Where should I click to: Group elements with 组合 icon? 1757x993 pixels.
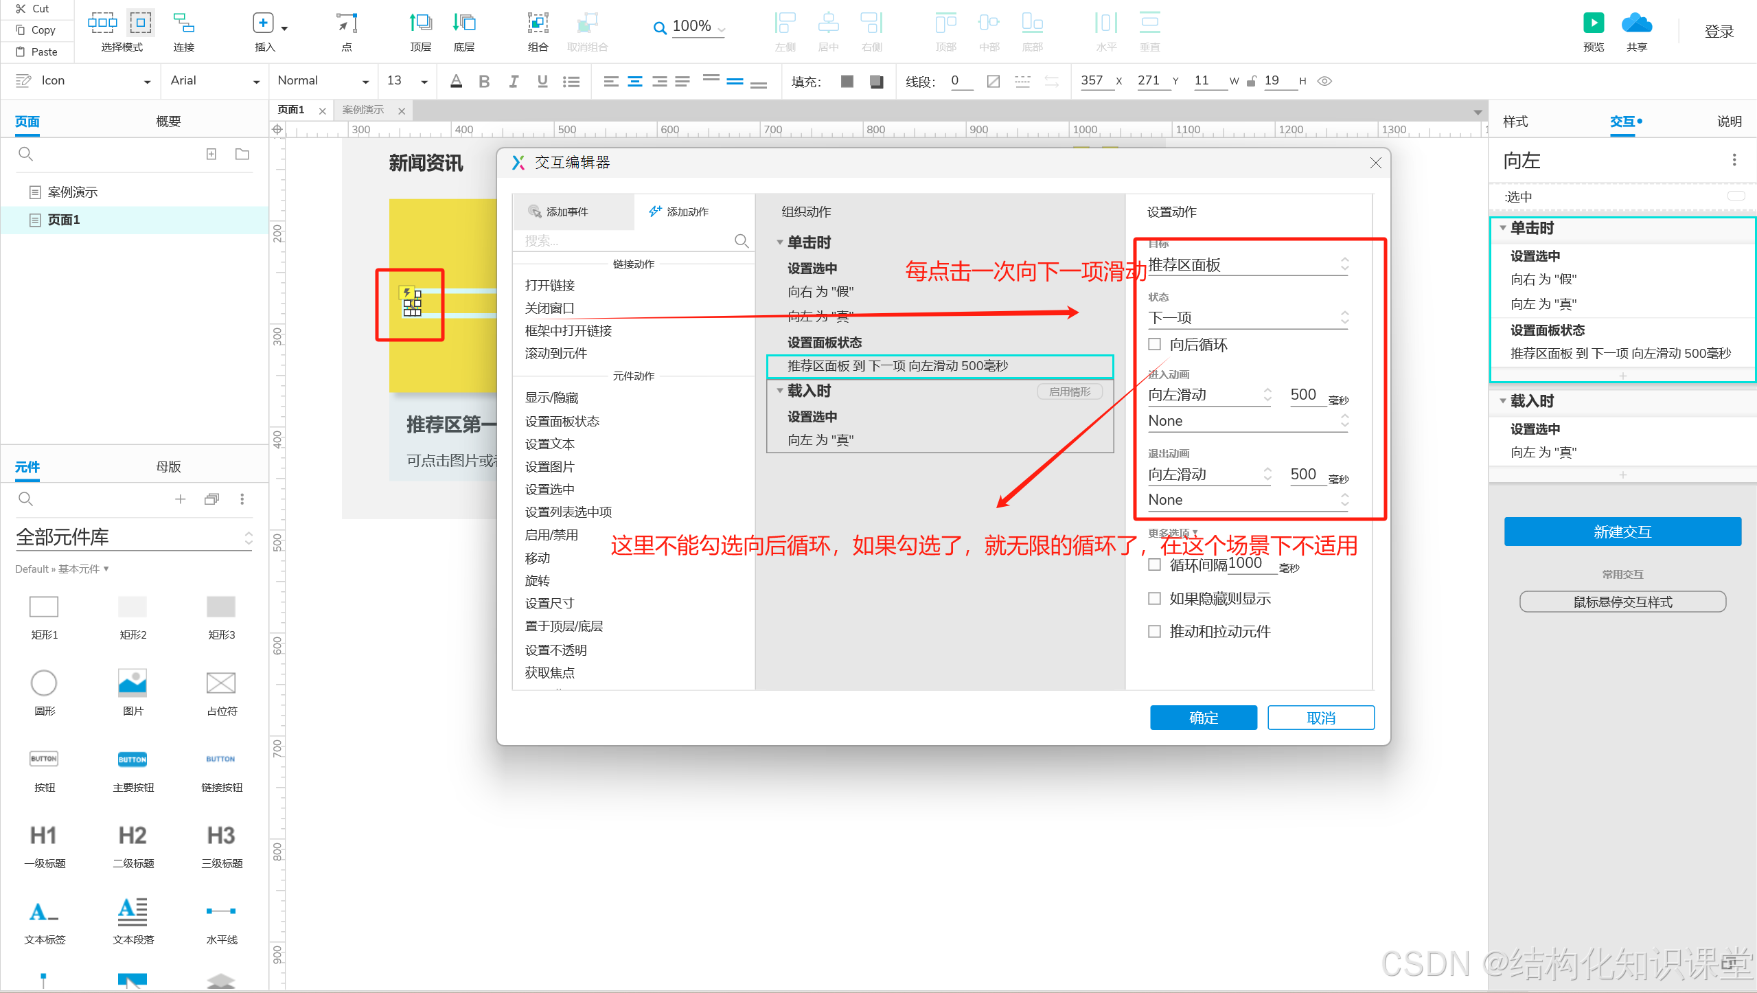point(538,23)
